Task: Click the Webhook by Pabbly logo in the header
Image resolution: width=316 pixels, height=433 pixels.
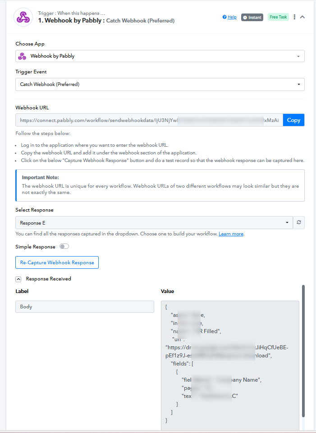Action: click(23, 17)
